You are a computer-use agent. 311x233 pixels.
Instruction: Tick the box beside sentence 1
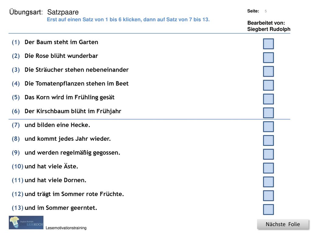pyautogui.click(x=268, y=44)
